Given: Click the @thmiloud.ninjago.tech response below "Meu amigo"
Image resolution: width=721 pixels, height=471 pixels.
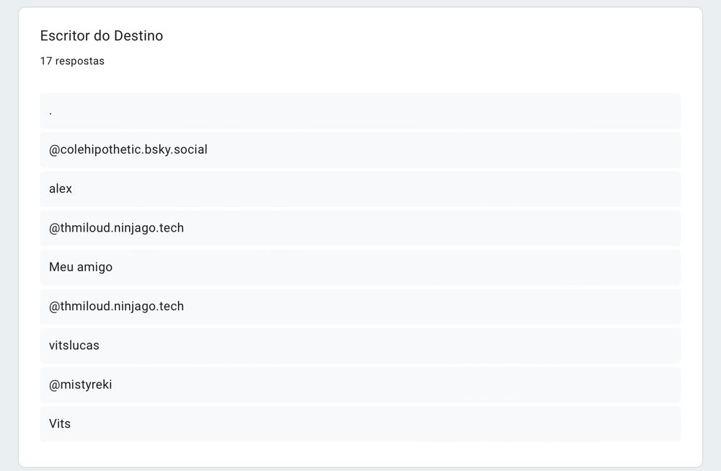Looking at the screenshot, I should (117, 307).
